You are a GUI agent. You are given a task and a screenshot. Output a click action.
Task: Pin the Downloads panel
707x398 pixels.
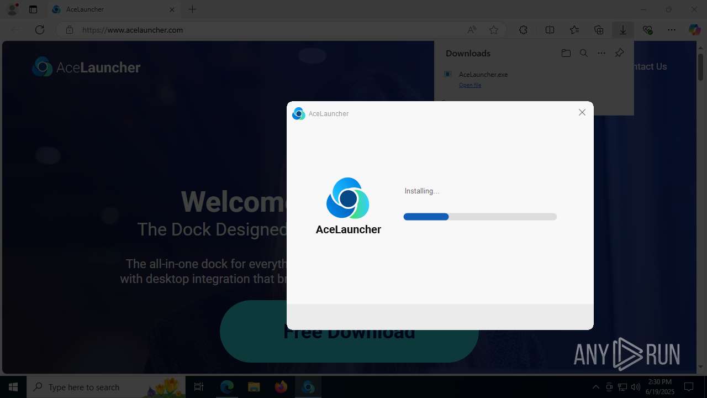click(x=620, y=53)
